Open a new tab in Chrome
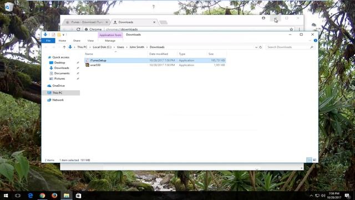The width and height of the screenshot is (355, 200). [x=163, y=22]
